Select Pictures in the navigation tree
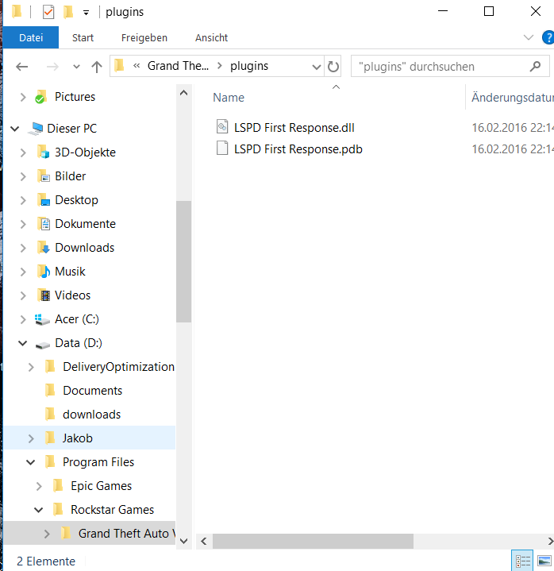The height and width of the screenshot is (571, 554). [x=75, y=97]
